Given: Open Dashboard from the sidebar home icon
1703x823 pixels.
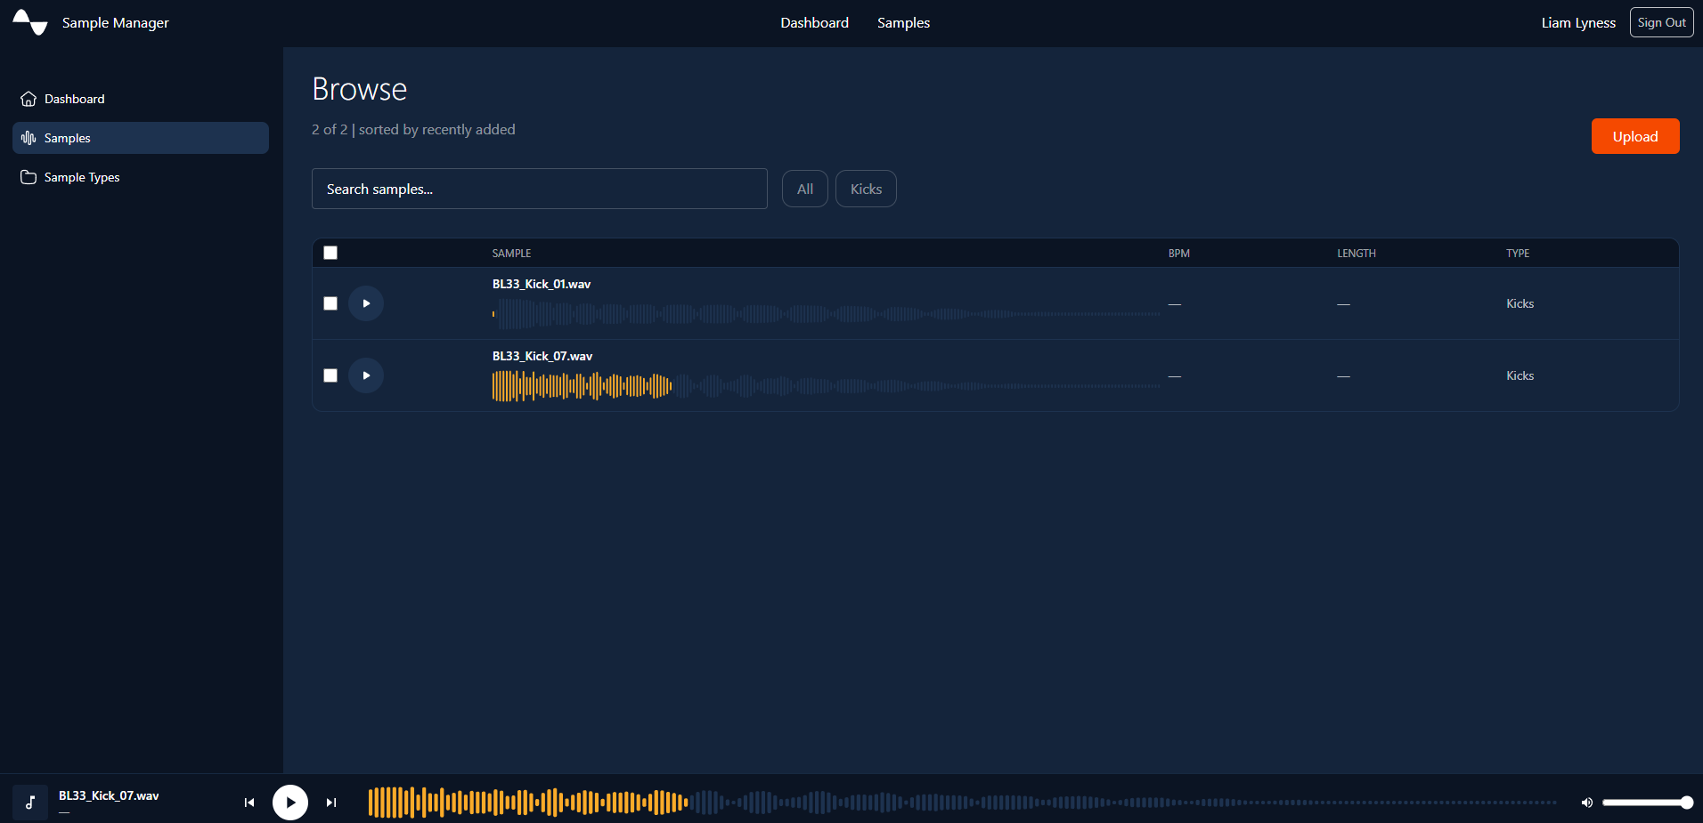Looking at the screenshot, I should point(29,99).
